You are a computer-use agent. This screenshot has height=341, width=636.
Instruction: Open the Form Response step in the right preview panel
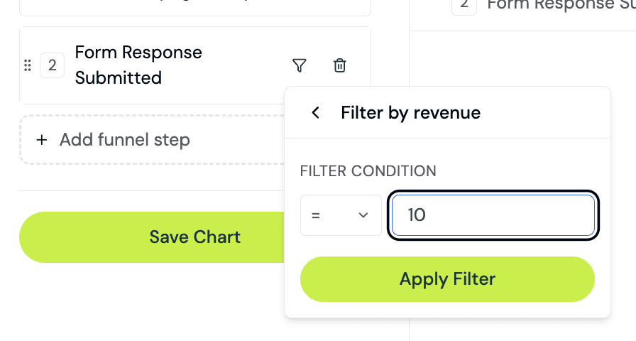tap(561, 5)
